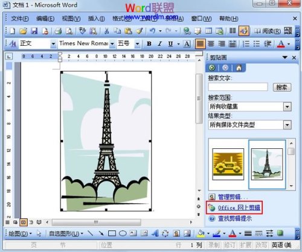
Task: Open the font size dropdown 五号
Action: point(137,43)
